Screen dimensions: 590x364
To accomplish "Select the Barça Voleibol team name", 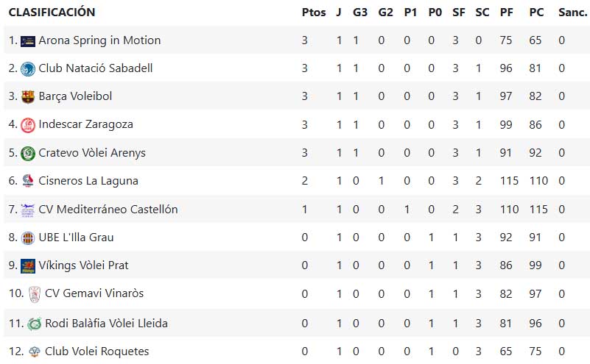I will click(x=75, y=96).
